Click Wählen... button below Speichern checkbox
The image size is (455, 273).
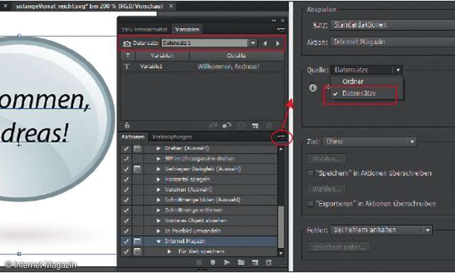[326, 188]
